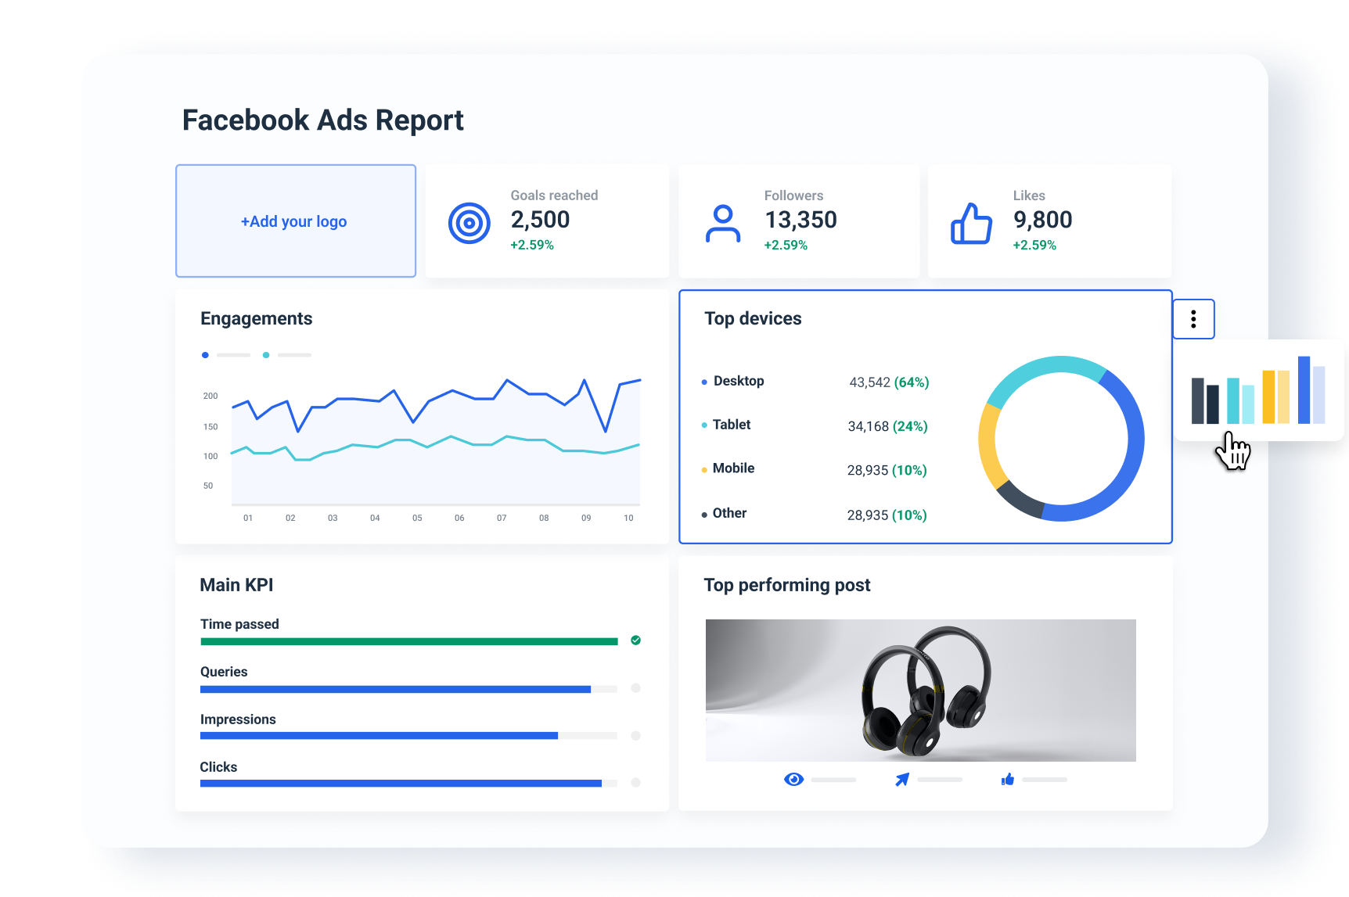
Task: Click the yellow Mobile legend dot
Action: click(x=703, y=468)
